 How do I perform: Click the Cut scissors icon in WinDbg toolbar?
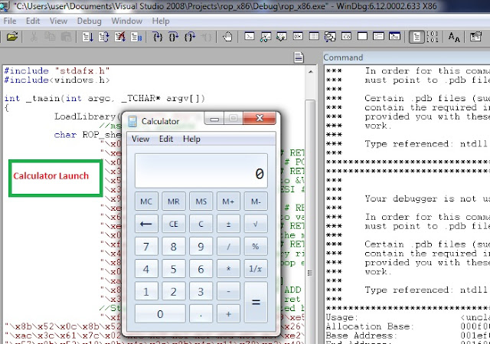pos(34,37)
